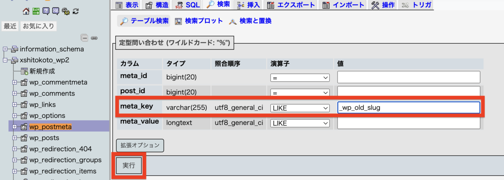Click the 実行 button to run search
504x180 pixels.
(x=129, y=166)
